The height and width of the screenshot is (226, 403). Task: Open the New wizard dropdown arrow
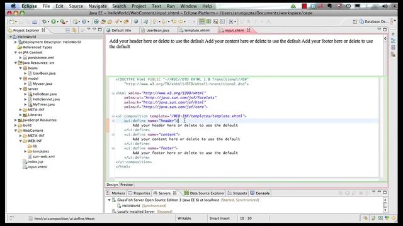click(x=16, y=22)
